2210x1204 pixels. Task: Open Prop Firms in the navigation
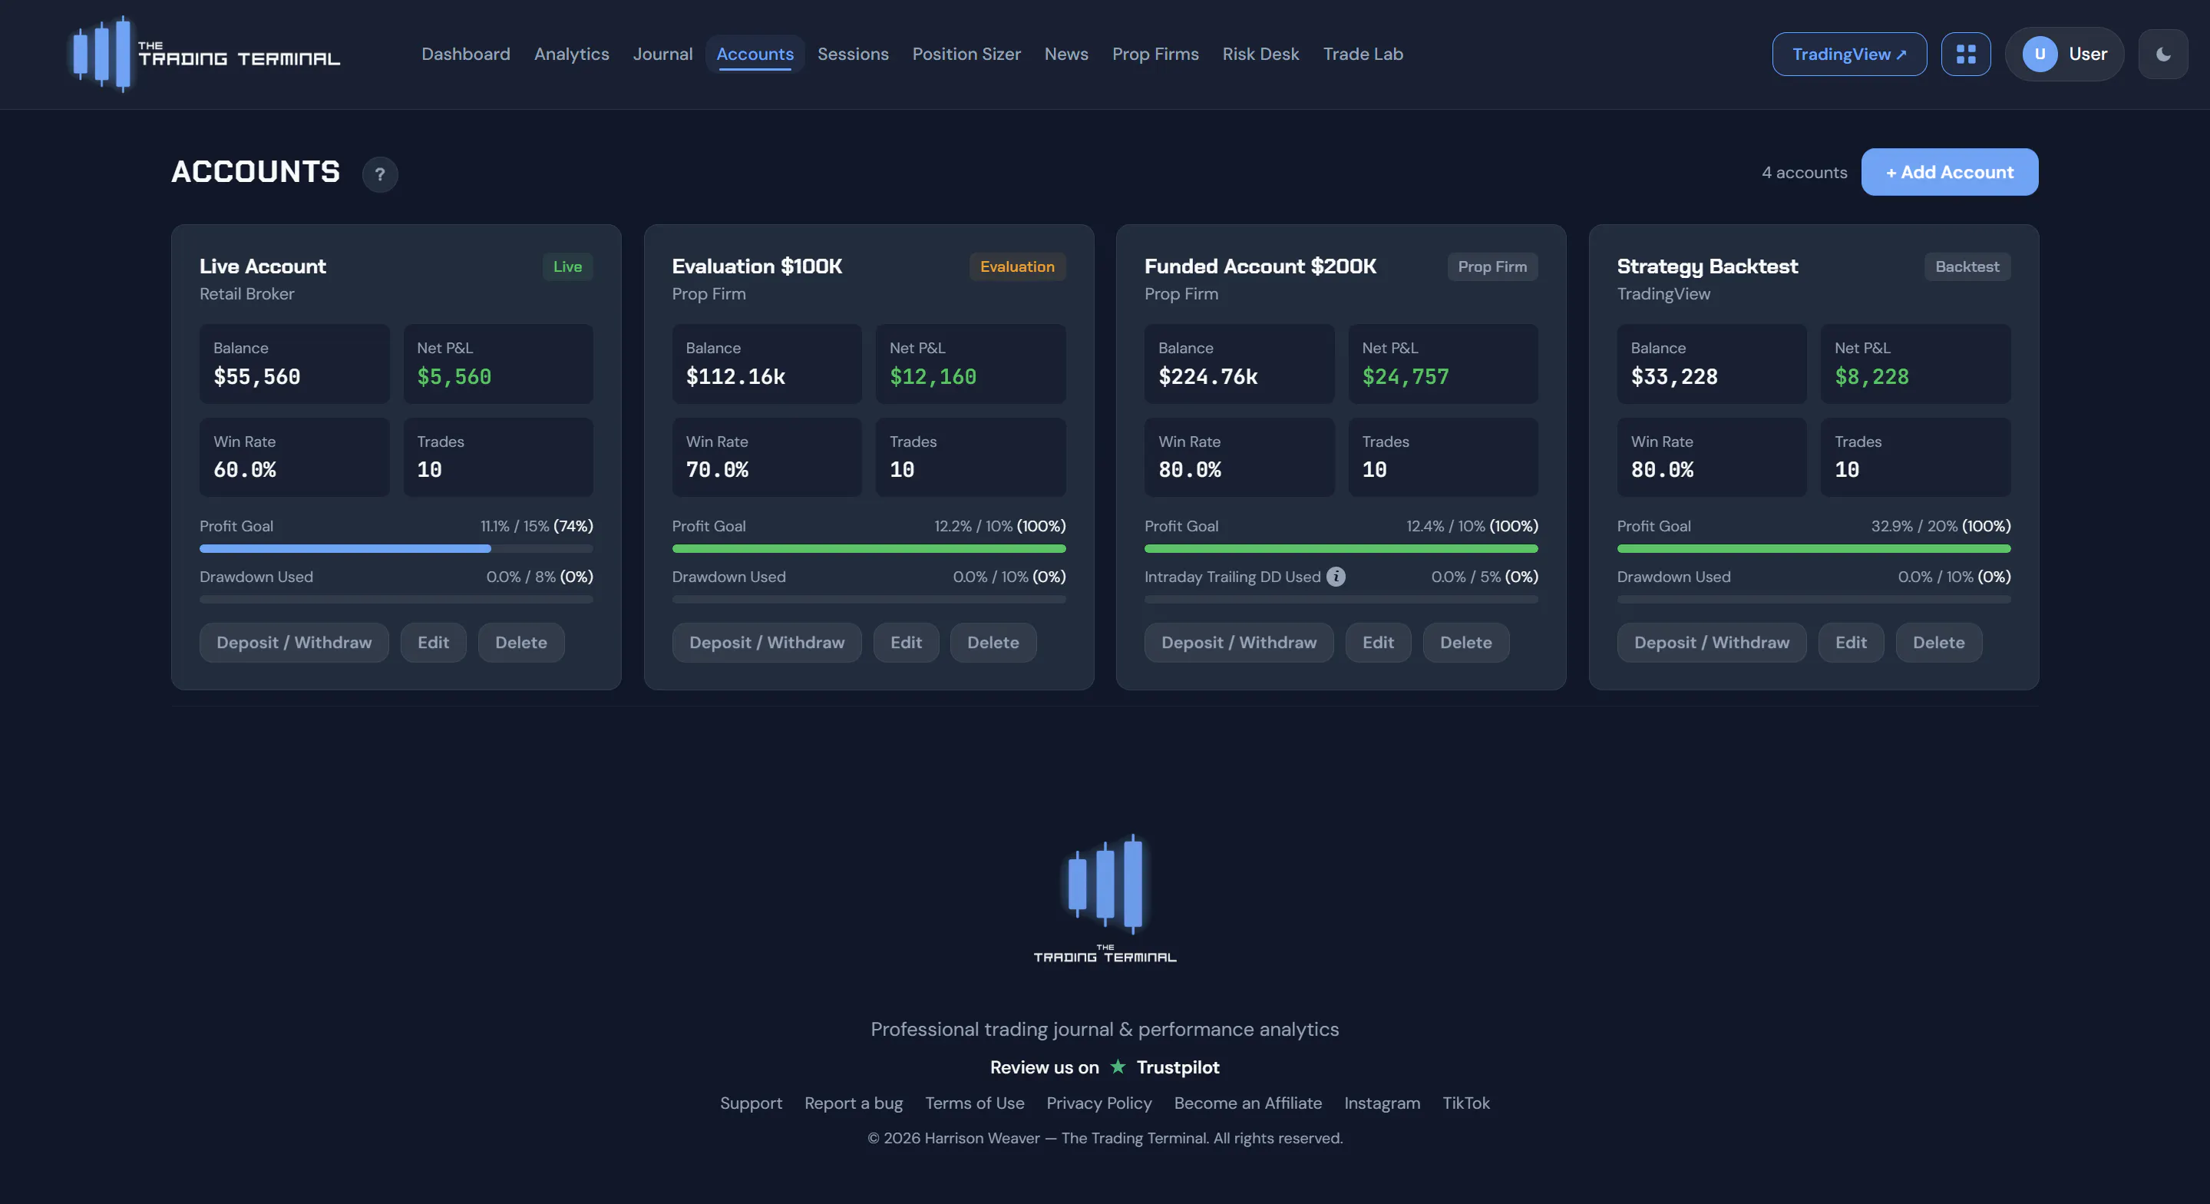coord(1155,54)
